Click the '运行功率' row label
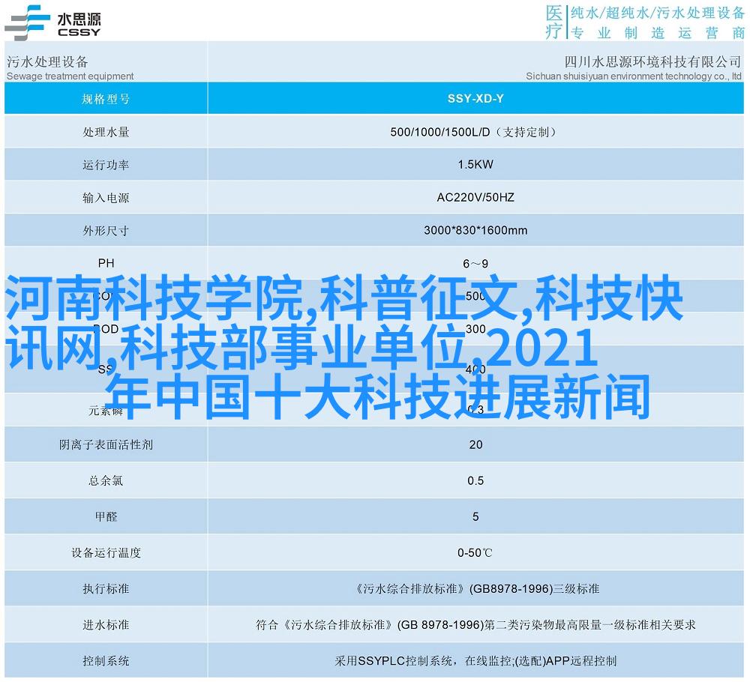This screenshot has width=750, height=682. tap(106, 165)
